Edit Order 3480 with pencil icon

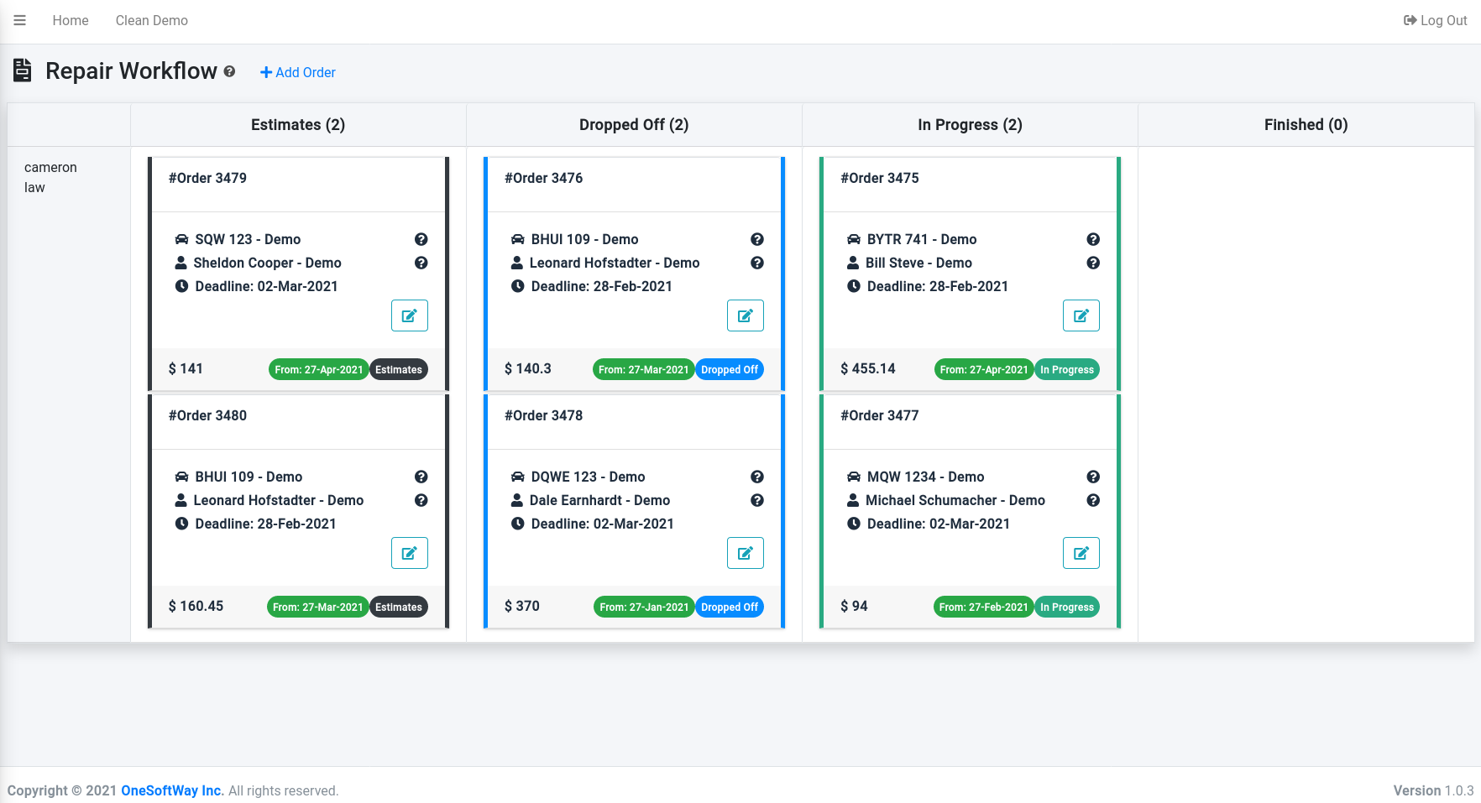[410, 553]
